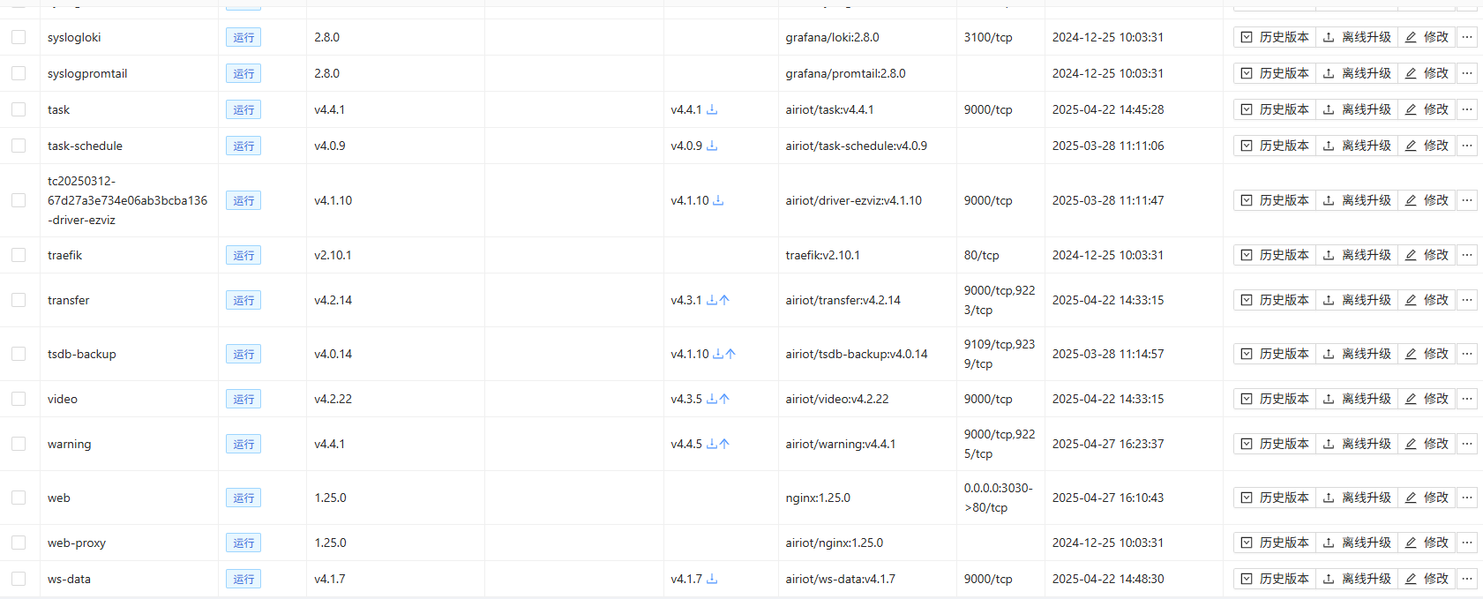Image resolution: width=1483 pixels, height=599 pixels.
Task: View 历史版本 for syslogloki
Action: point(1275,37)
